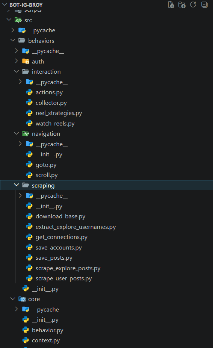This screenshot has height=348, width=213.
Task: Click the navigation folder icon
Action: (26, 134)
